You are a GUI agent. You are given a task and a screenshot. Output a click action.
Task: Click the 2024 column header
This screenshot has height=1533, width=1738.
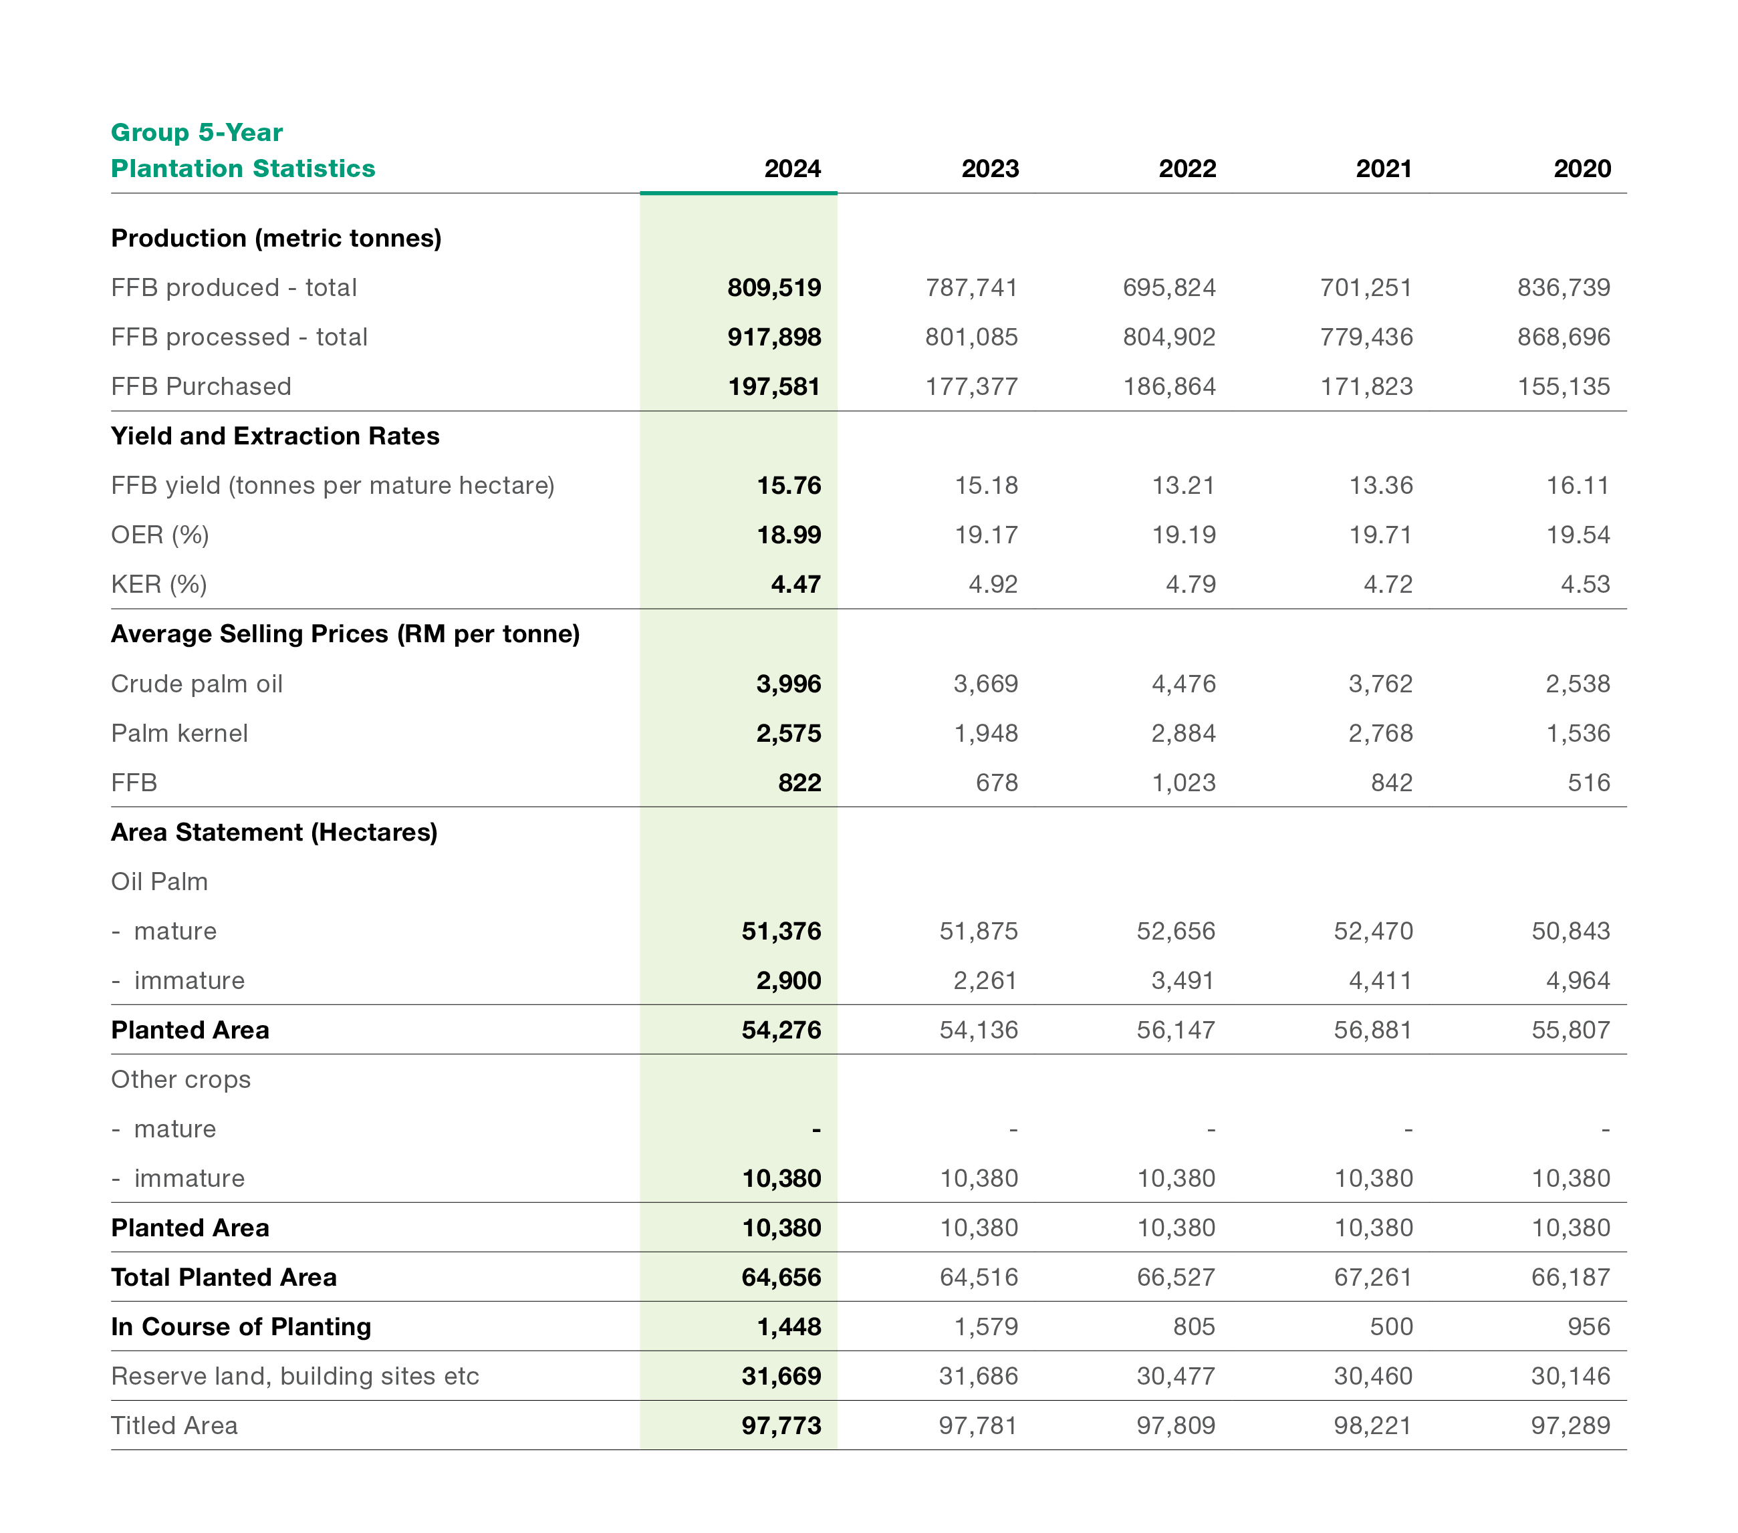pyautogui.click(x=791, y=168)
